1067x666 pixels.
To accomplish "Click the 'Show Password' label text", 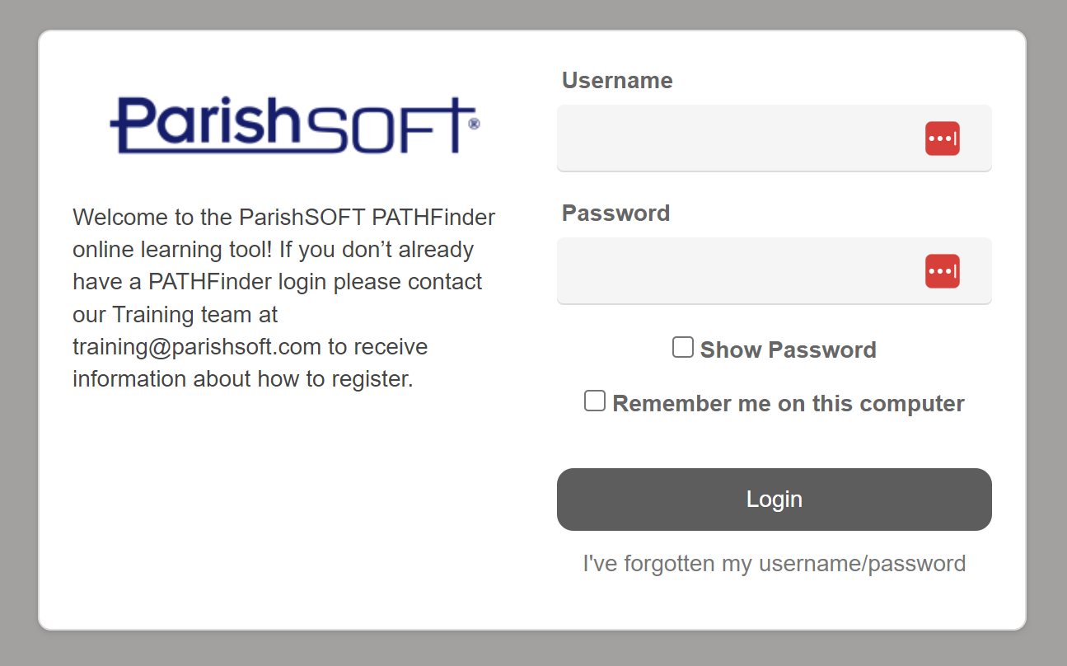I will pos(788,350).
